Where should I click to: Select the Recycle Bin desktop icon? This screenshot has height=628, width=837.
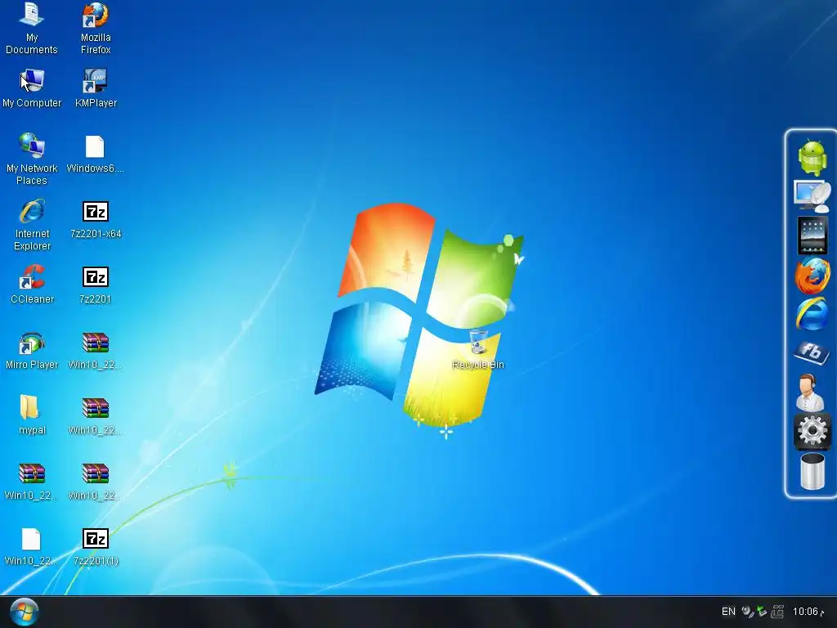click(x=477, y=350)
